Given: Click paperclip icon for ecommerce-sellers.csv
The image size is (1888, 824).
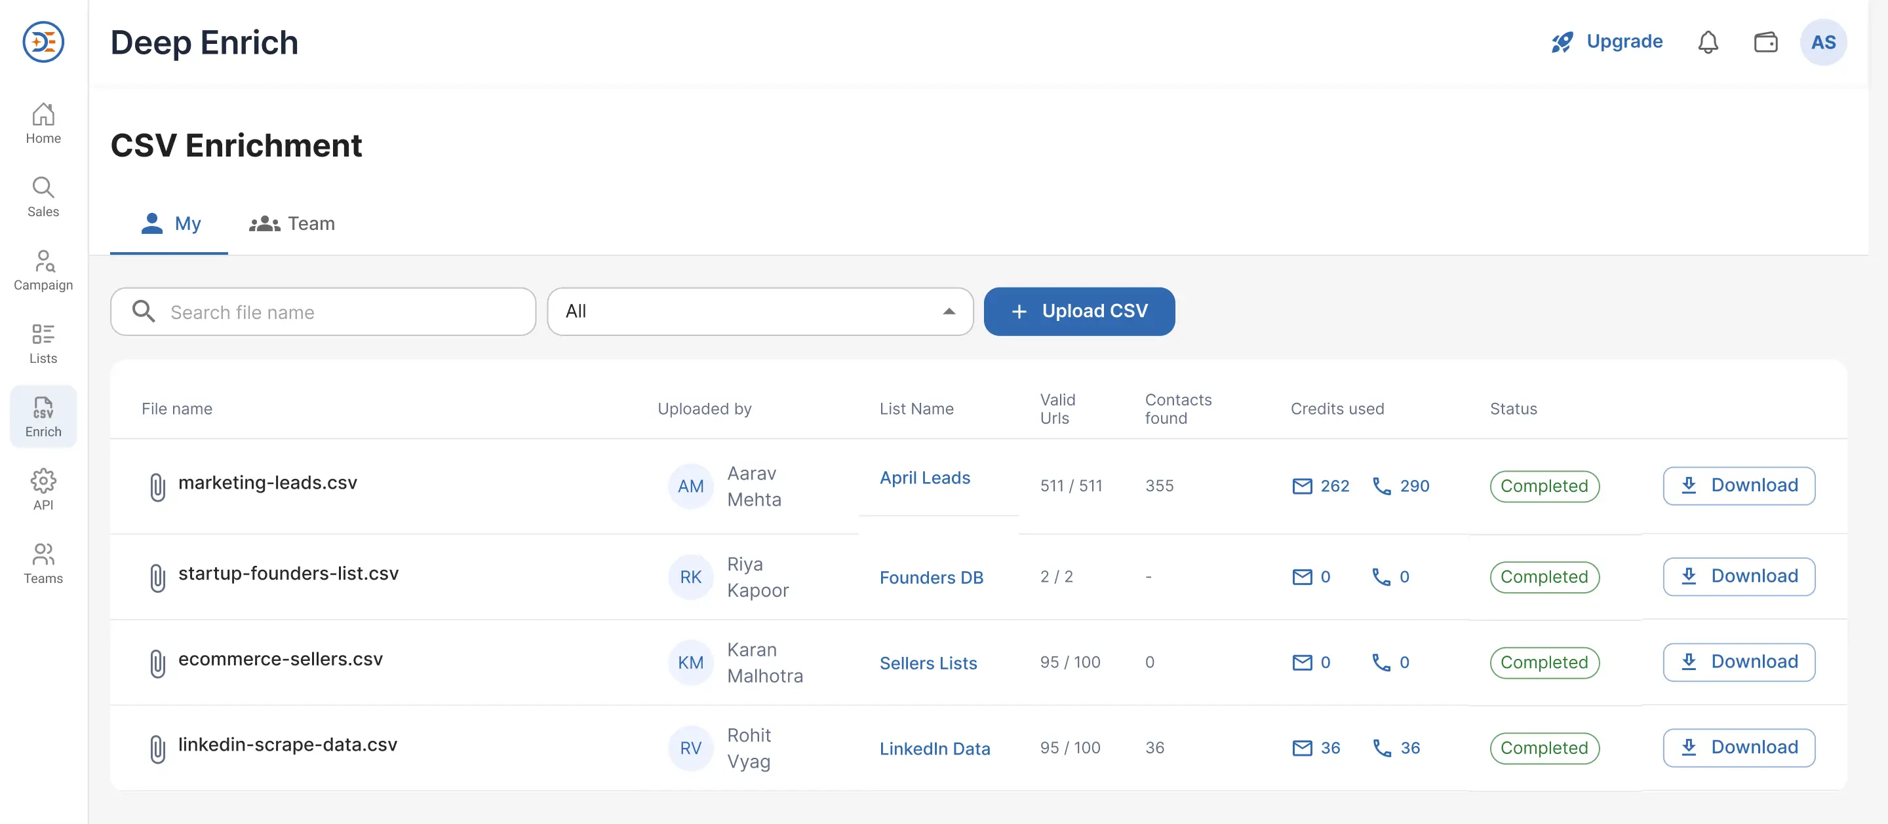Looking at the screenshot, I should pyautogui.click(x=157, y=664).
